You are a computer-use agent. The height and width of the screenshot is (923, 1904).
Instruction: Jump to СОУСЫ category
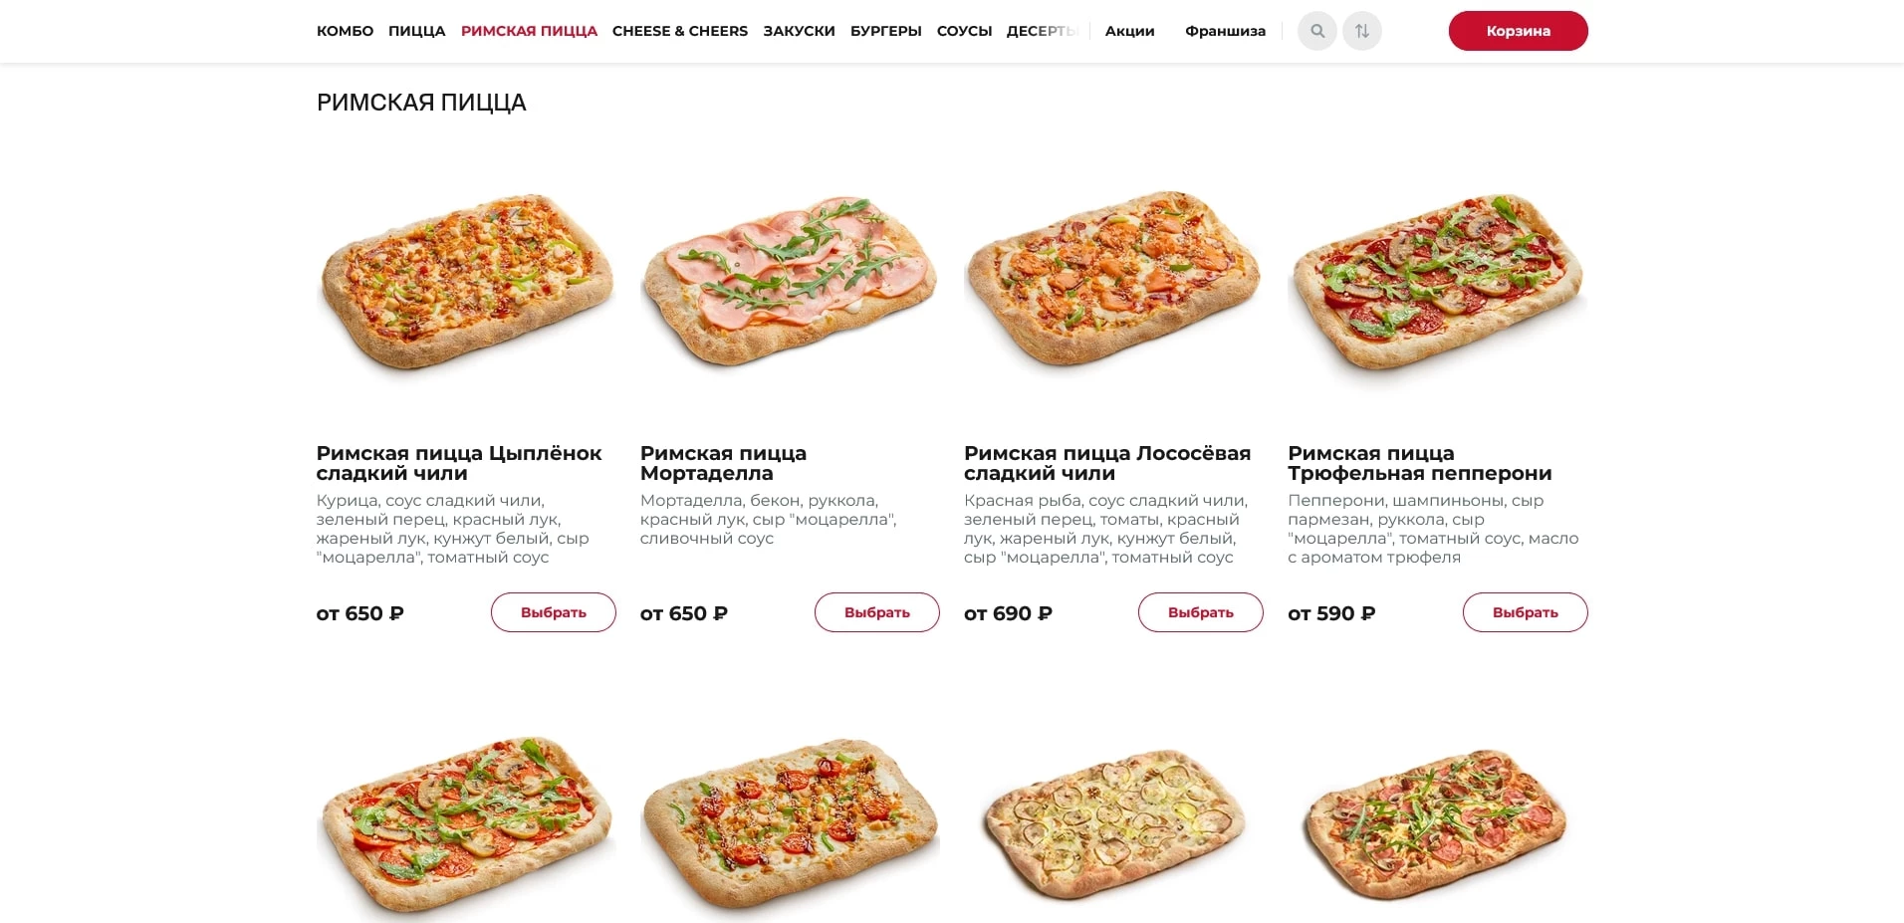[x=964, y=31]
